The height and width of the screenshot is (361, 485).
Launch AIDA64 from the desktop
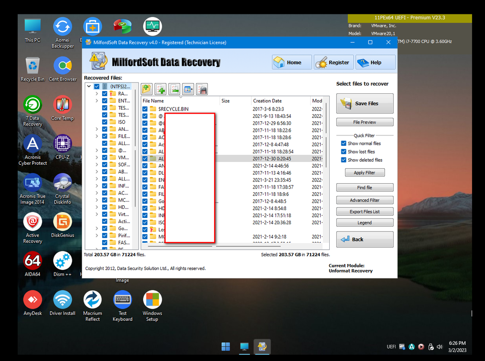coord(33,264)
